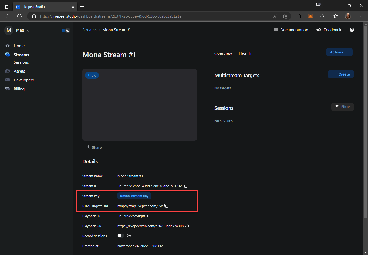
Task: Open a new browser tab
Action: coord(82,7)
